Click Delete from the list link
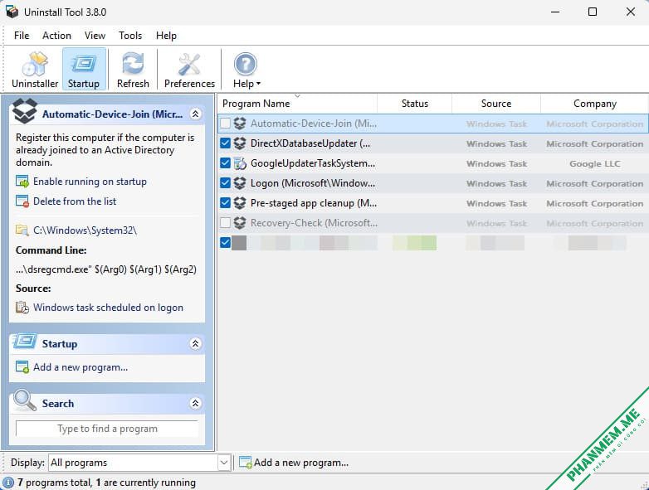This screenshot has width=649, height=490. pyautogui.click(x=75, y=201)
